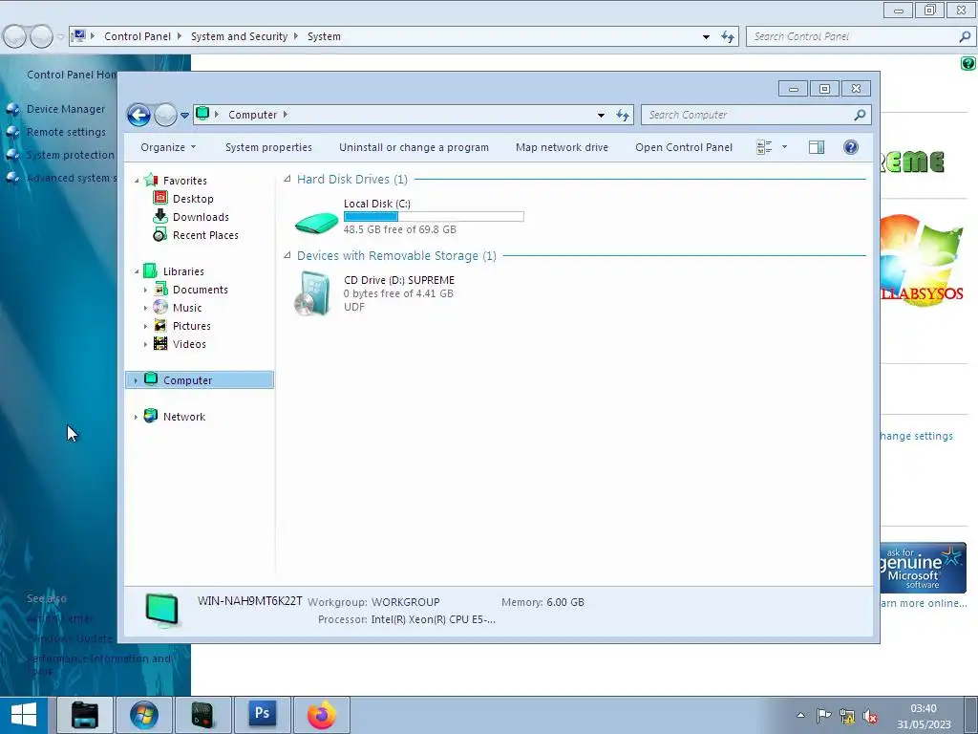
Task: Choose Uninstall or change a program
Action: (414, 147)
